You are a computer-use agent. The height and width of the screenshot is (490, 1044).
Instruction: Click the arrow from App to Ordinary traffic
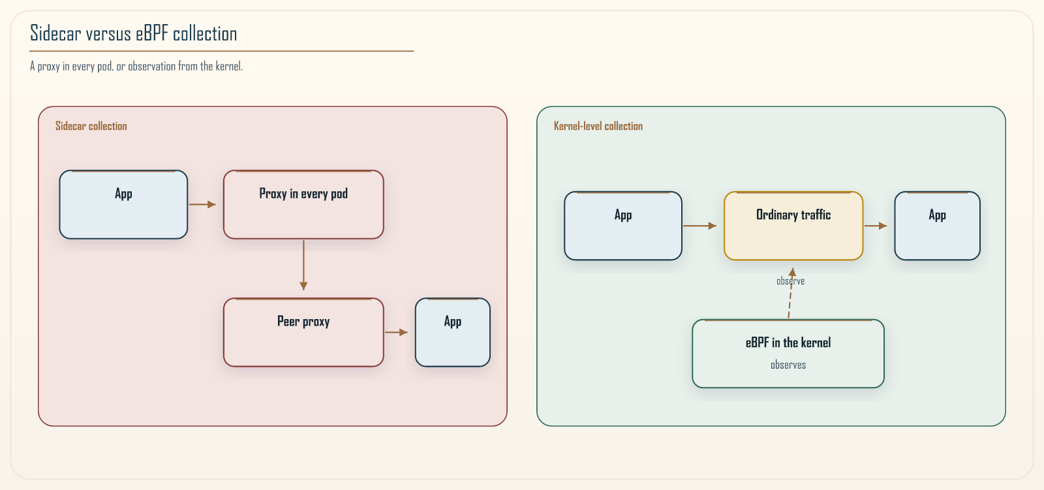point(700,226)
